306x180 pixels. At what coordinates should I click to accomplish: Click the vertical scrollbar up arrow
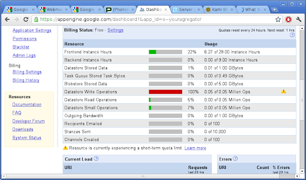click(302, 29)
